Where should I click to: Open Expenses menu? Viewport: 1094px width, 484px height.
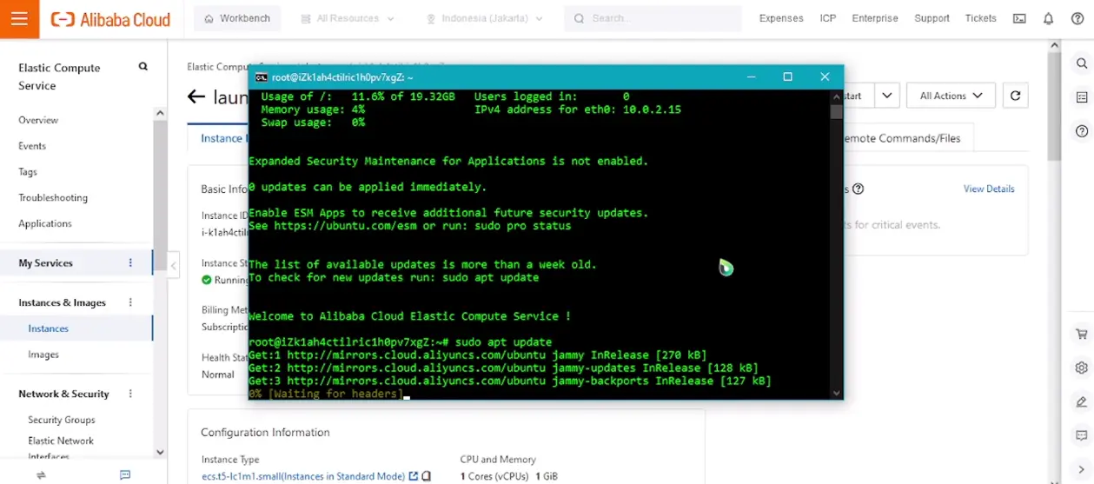coord(781,18)
